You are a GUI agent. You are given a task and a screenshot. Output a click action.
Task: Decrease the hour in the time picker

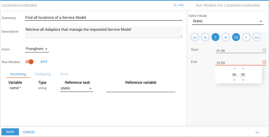click(x=234, y=80)
